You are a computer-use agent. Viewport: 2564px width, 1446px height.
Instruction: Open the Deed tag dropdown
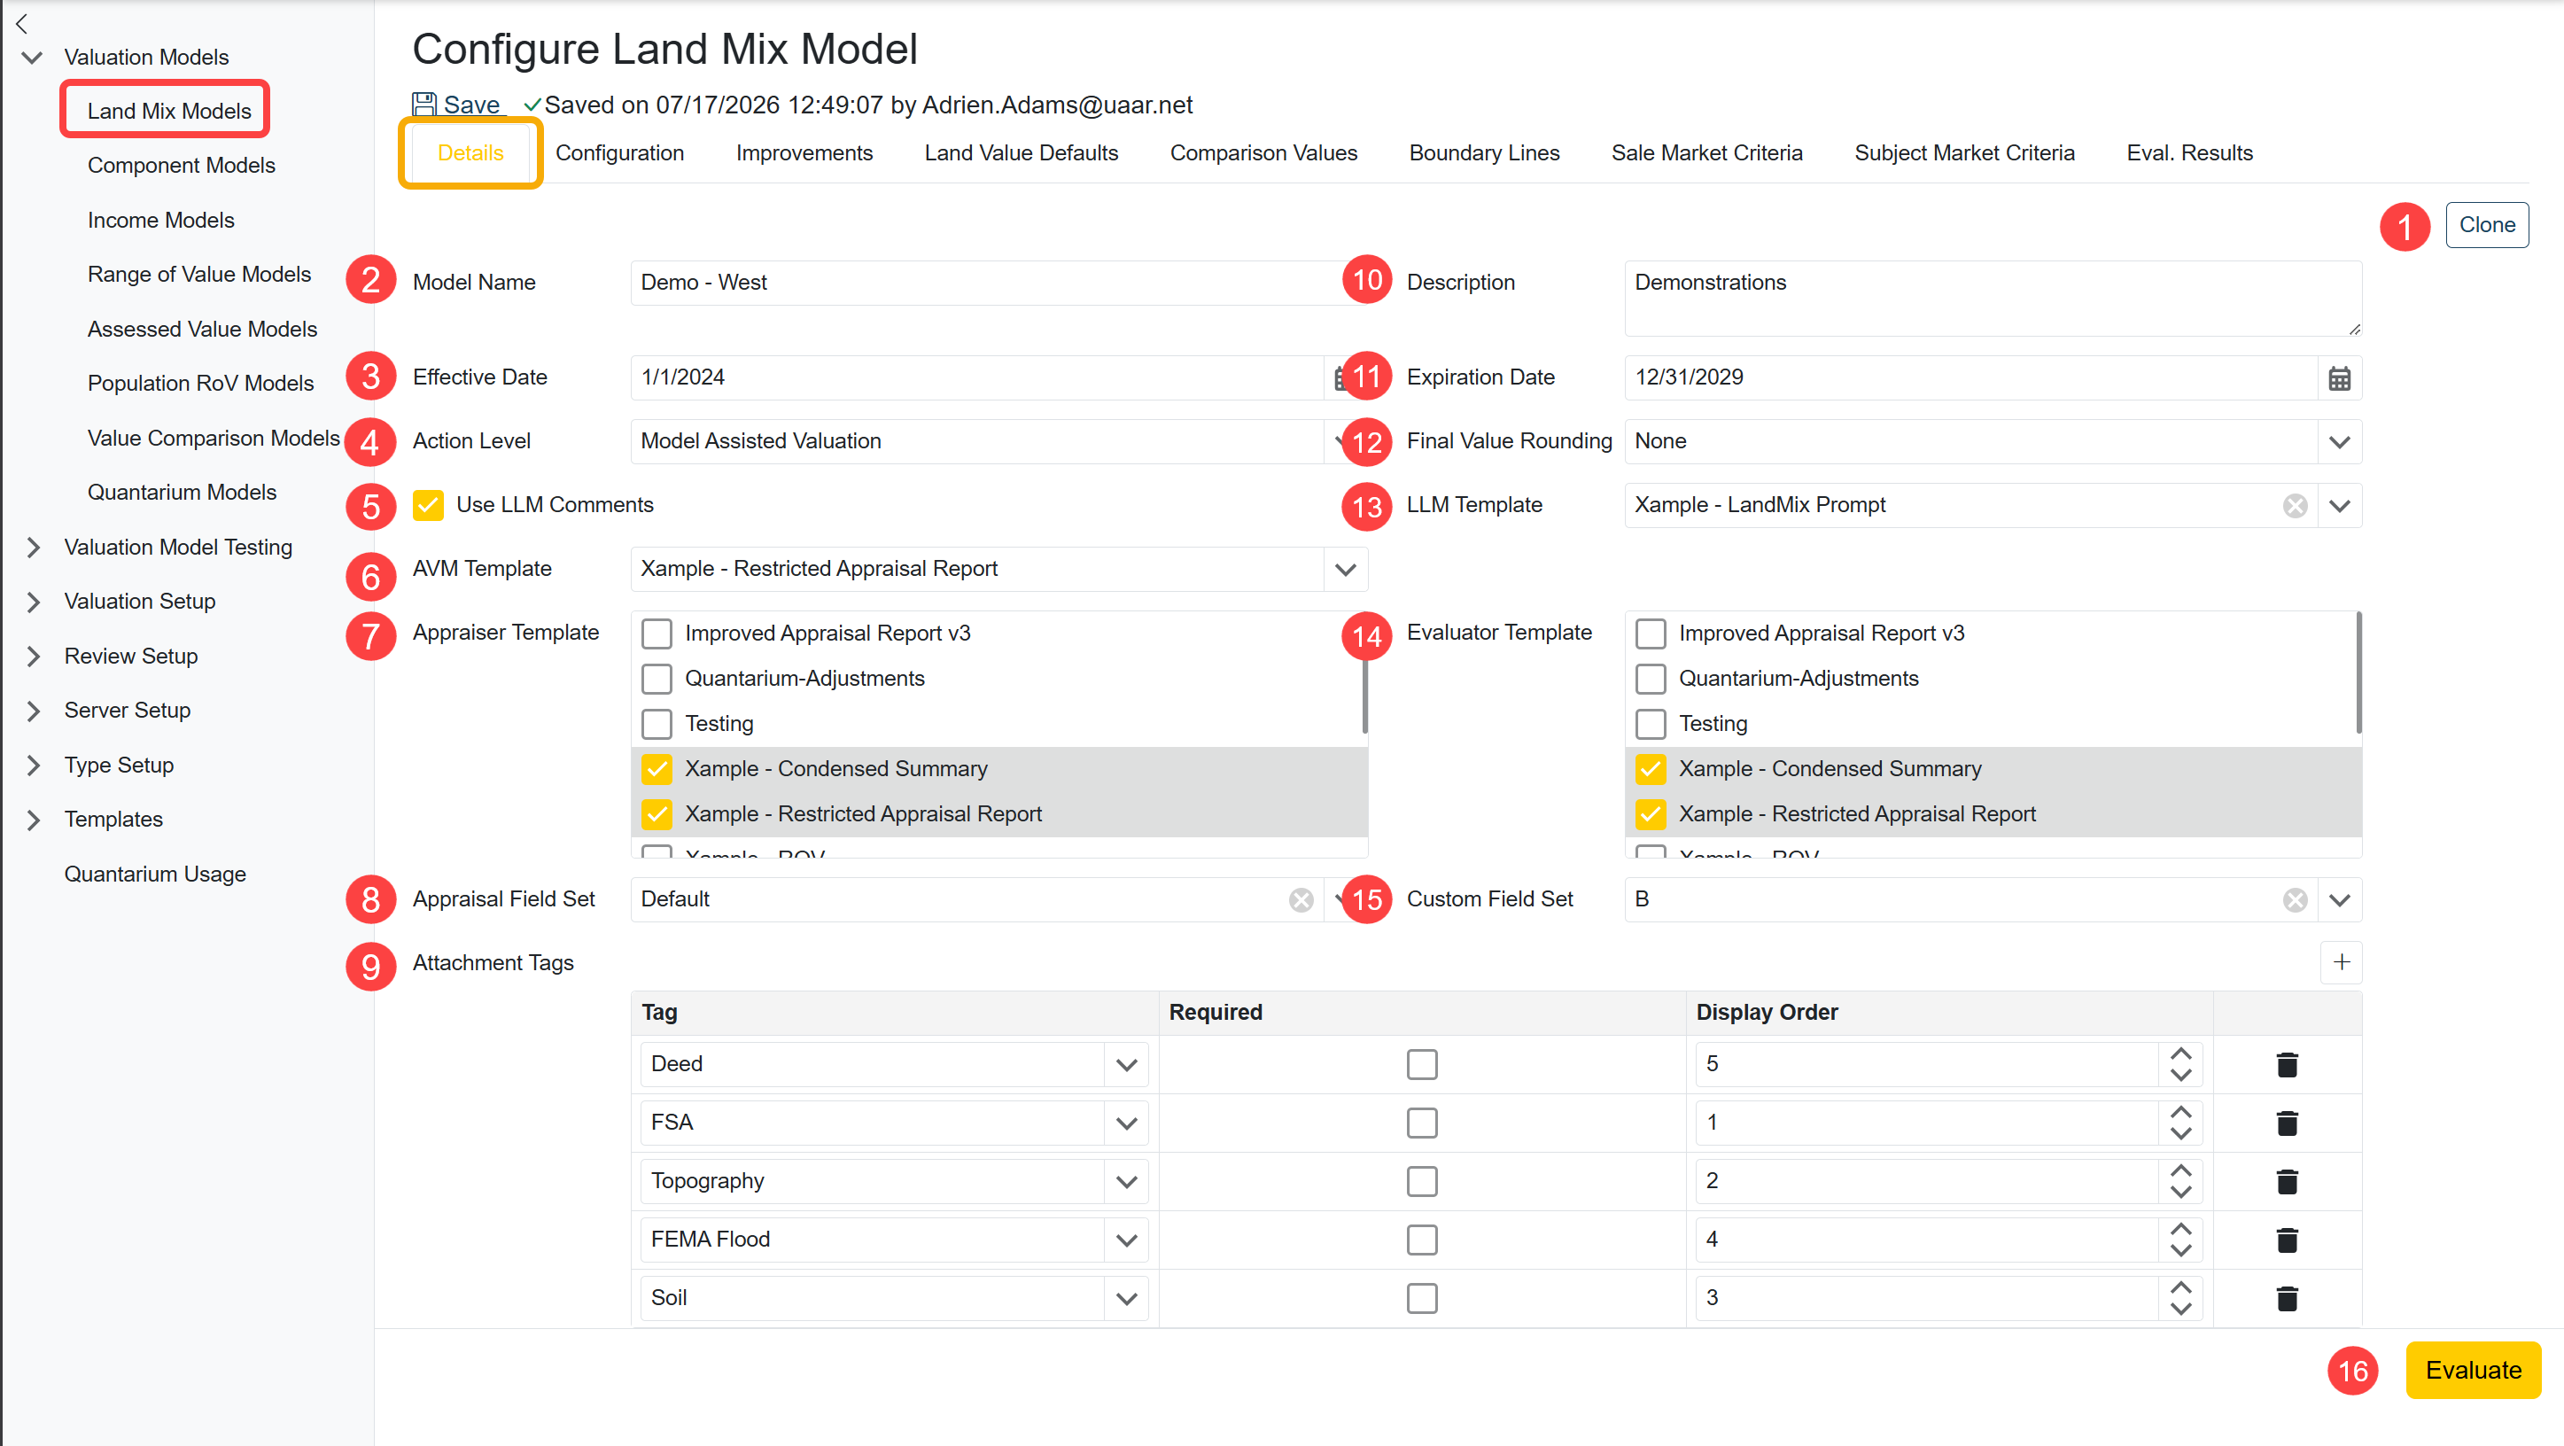click(1126, 1065)
